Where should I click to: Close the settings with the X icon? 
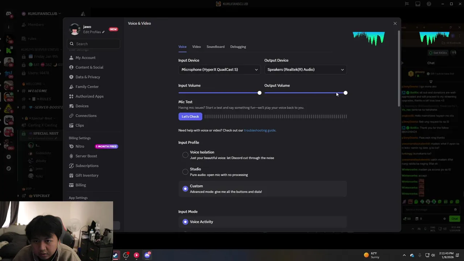click(395, 24)
